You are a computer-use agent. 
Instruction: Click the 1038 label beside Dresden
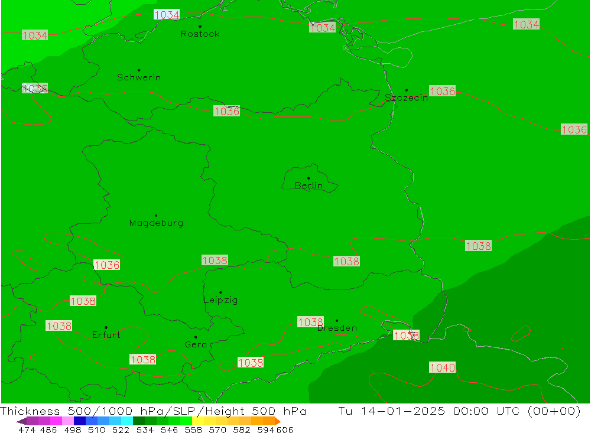310,322
